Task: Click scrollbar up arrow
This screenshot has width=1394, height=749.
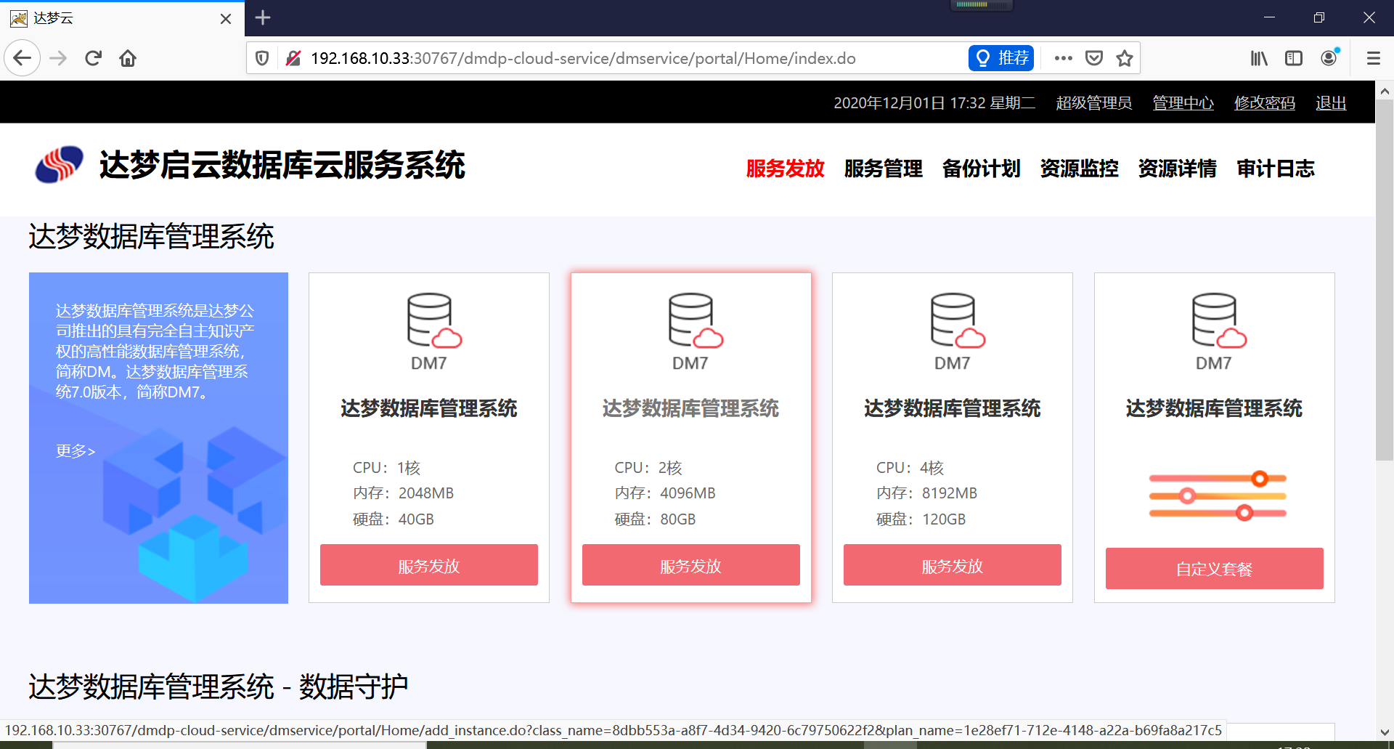Action: point(1384,91)
